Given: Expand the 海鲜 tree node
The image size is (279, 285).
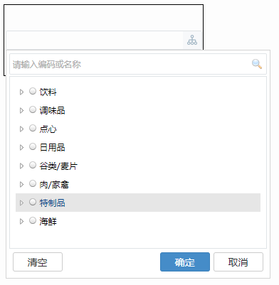Looking at the screenshot, I should pyautogui.click(x=21, y=221).
